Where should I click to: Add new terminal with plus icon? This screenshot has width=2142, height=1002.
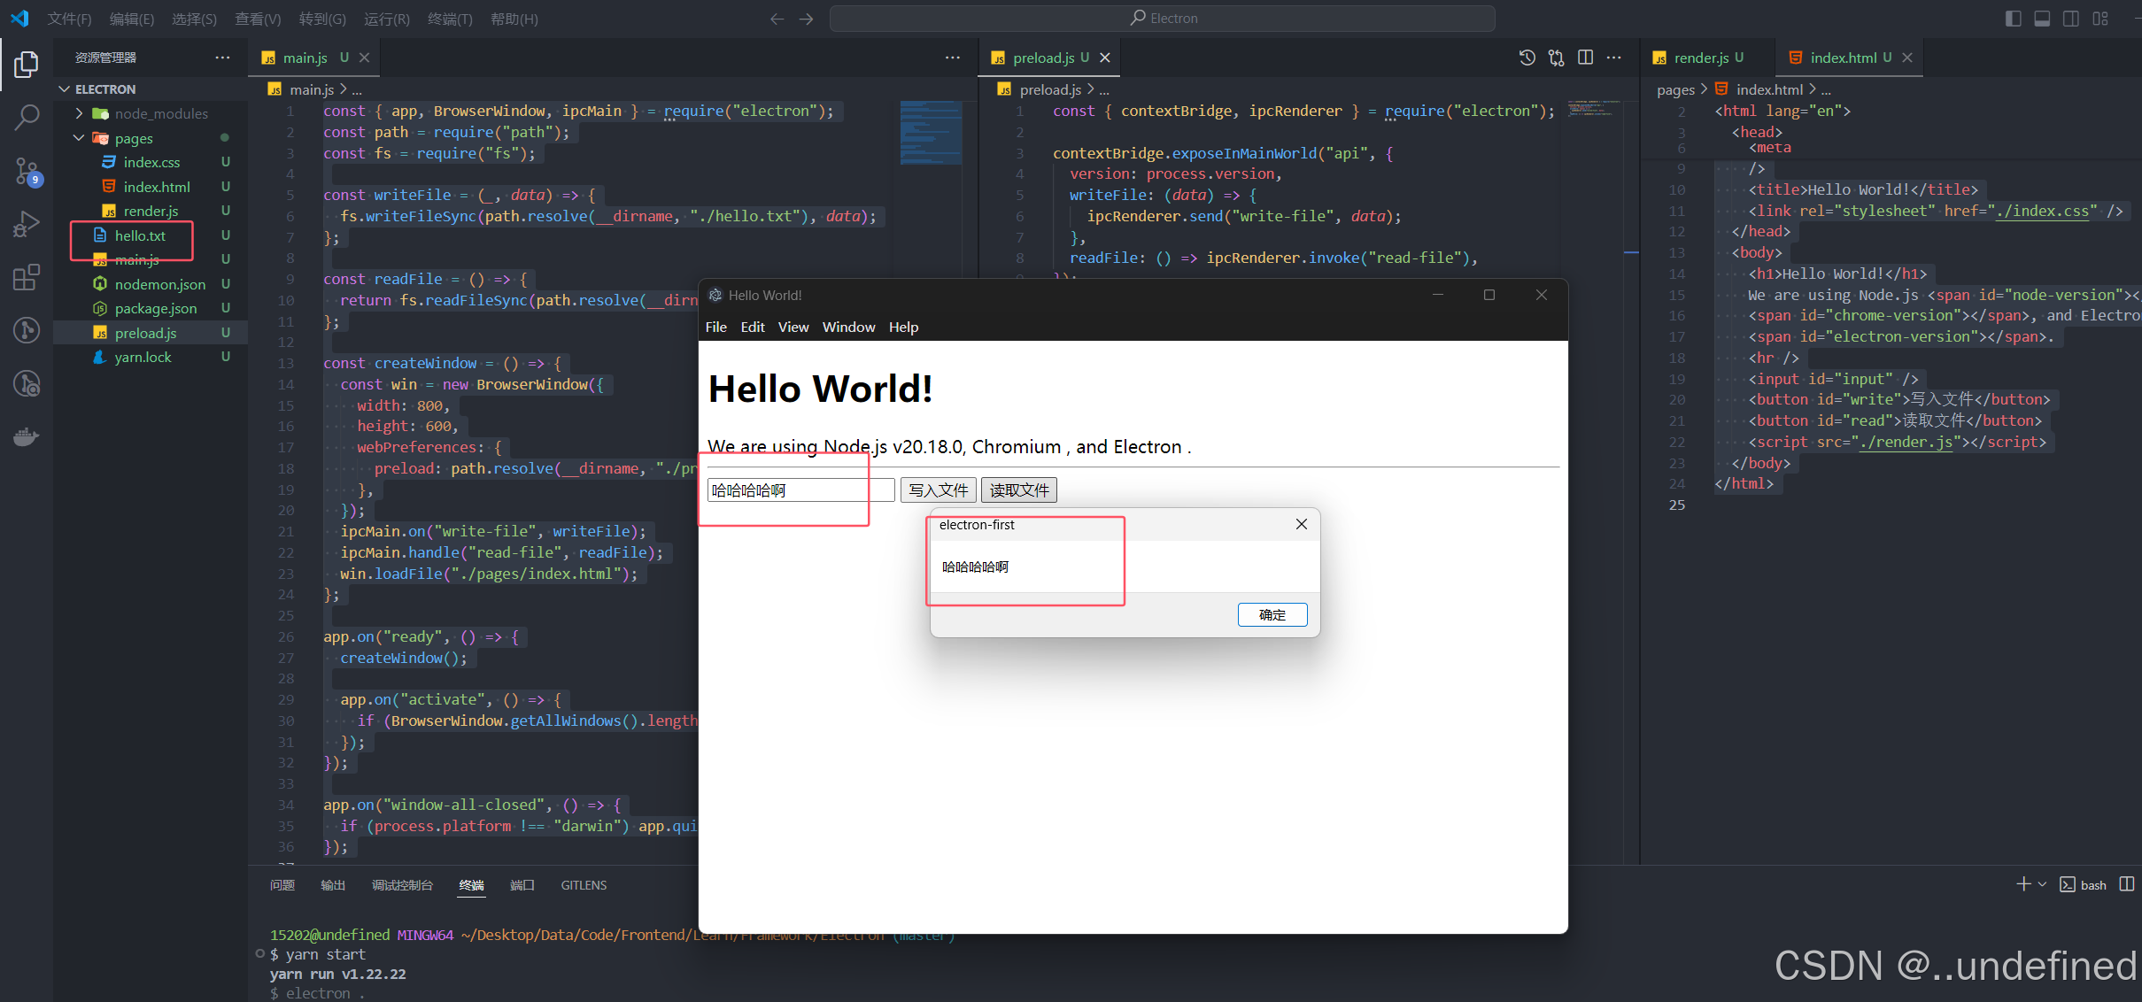2023,884
